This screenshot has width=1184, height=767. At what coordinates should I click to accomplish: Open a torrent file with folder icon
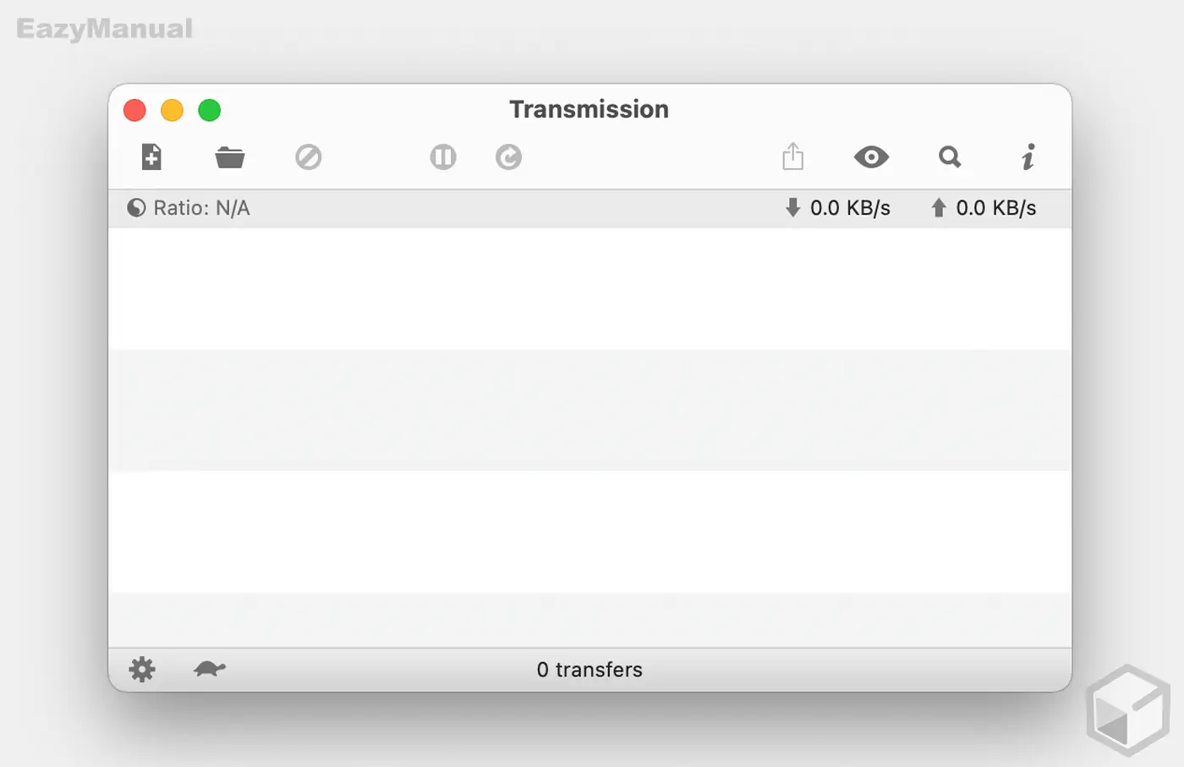229,157
